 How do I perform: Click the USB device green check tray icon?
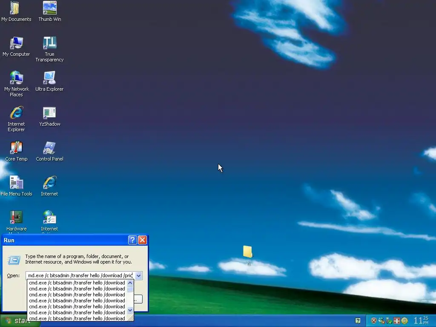[x=389, y=321]
